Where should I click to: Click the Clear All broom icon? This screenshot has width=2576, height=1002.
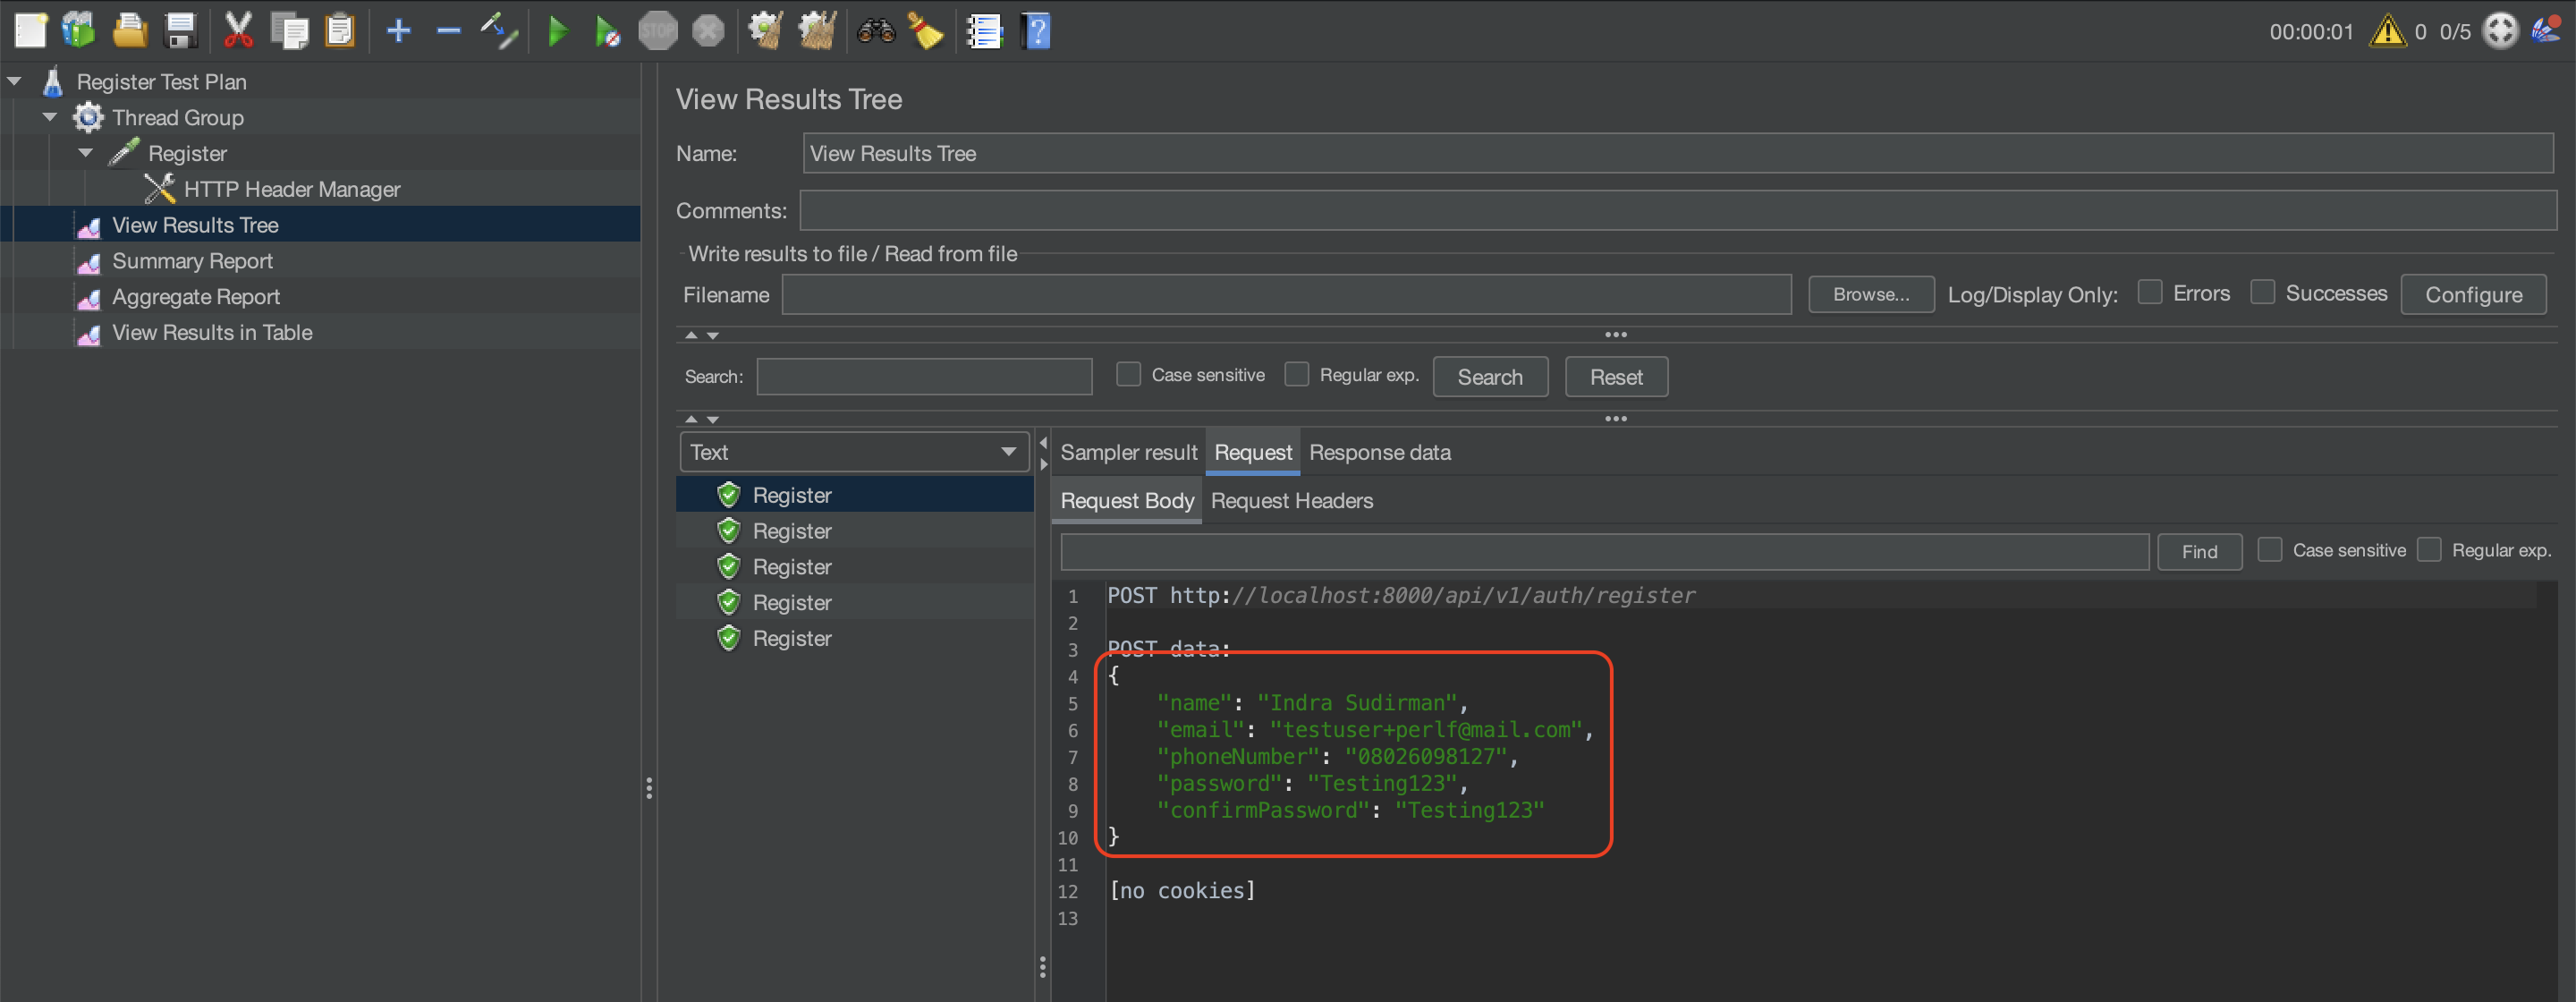pyautogui.click(x=817, y=31)
